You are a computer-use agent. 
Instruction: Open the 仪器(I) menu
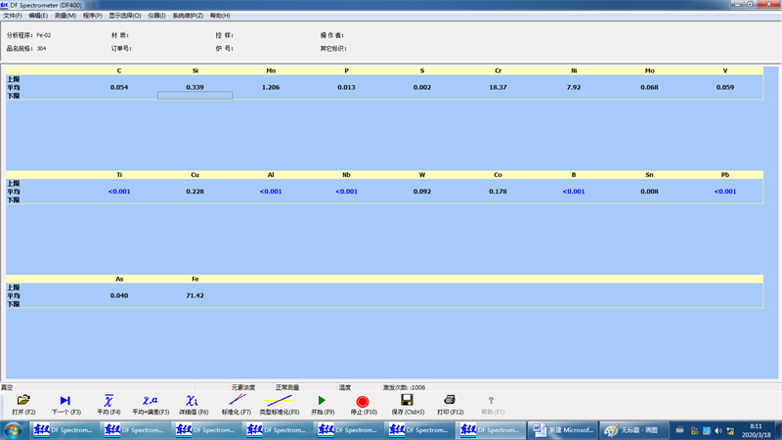click(156, 16)
